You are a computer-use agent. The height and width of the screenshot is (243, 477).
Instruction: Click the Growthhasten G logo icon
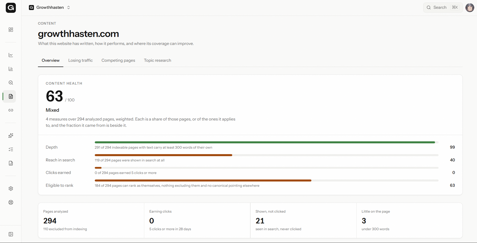tap(11, 8)
